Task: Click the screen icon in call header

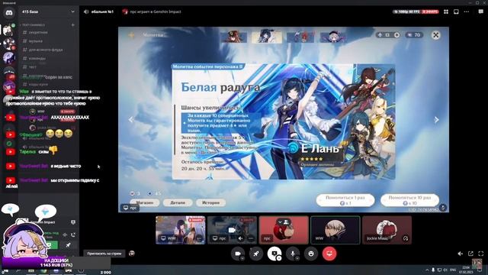Action: [x=456, y=11]
